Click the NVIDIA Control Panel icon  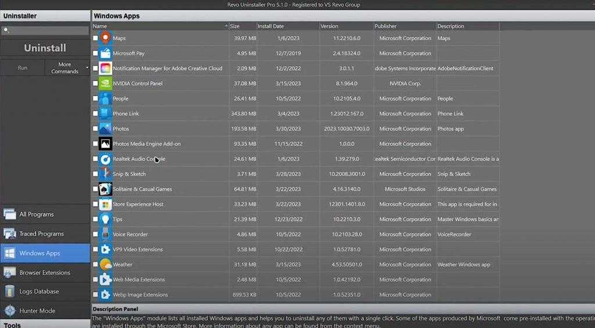[105, 84]
